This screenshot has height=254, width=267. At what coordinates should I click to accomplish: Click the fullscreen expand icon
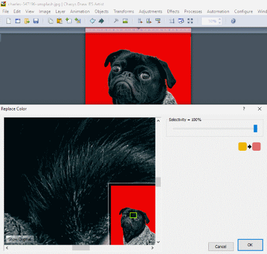pyautogui.click(x=190, y=21)
